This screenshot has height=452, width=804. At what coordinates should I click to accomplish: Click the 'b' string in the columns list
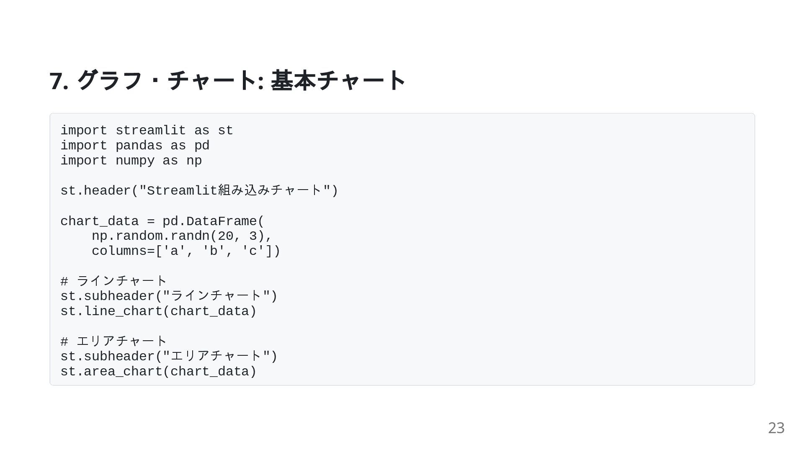(x=213, y=252)
